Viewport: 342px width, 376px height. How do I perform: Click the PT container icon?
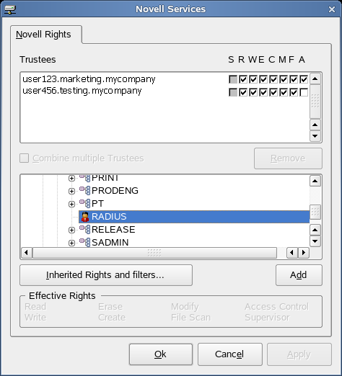[85, 204]
